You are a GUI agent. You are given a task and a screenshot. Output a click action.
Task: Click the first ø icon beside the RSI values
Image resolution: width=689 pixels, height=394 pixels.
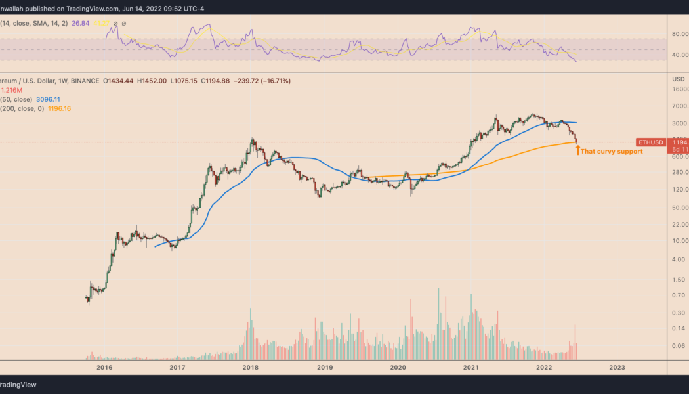(x=115, y=23)
